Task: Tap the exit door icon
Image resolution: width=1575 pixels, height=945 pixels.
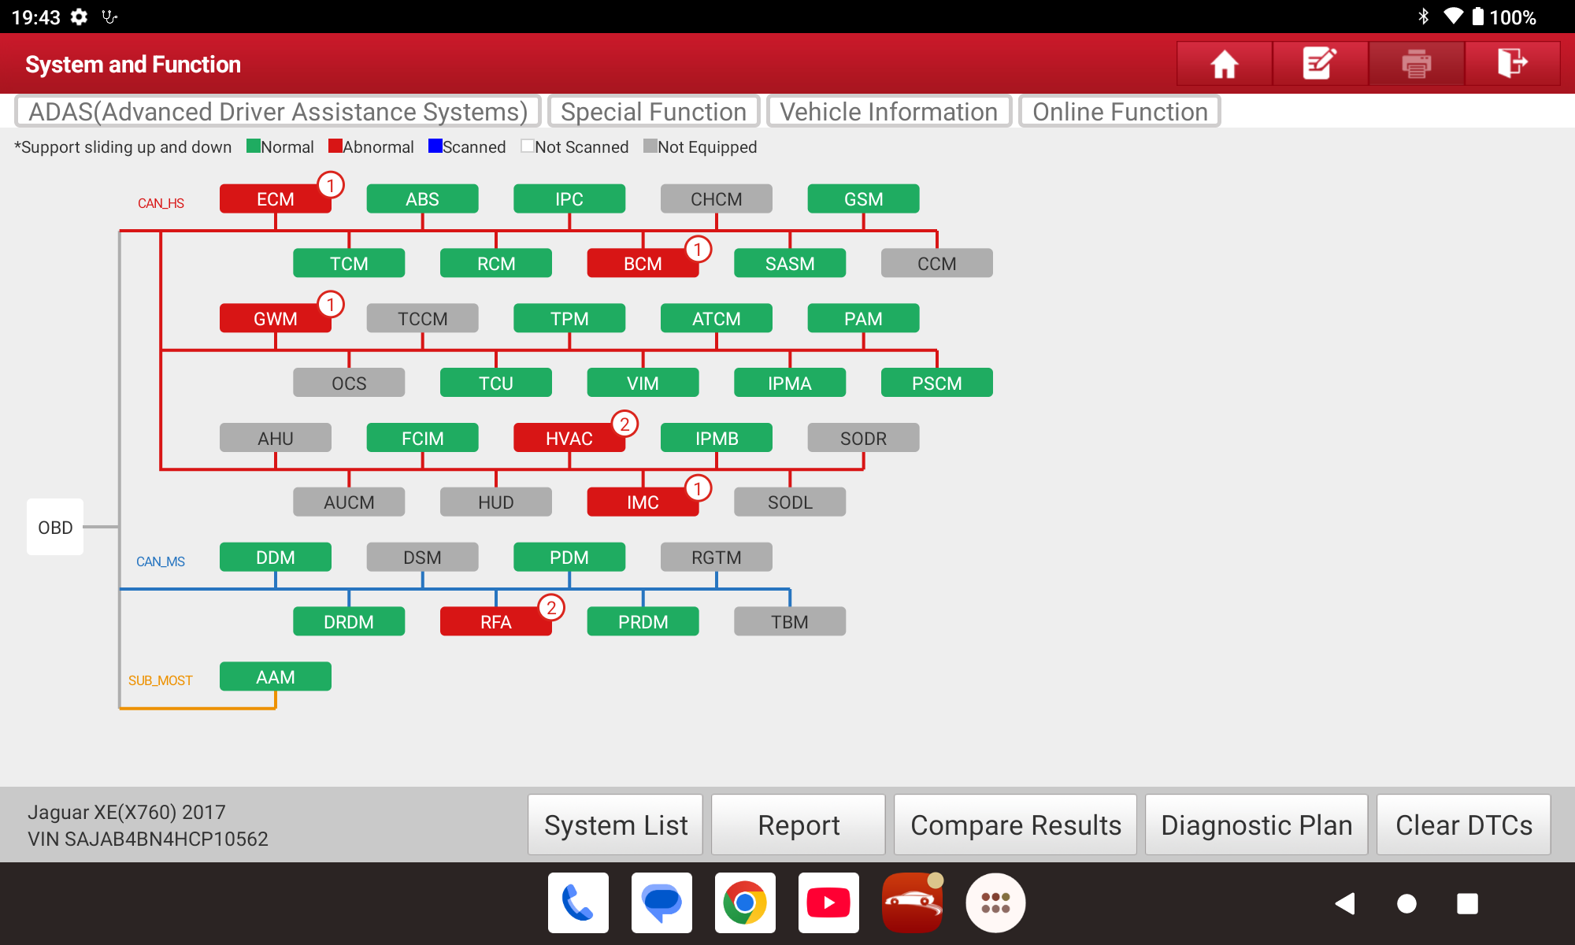Action: click(1512, 64)
